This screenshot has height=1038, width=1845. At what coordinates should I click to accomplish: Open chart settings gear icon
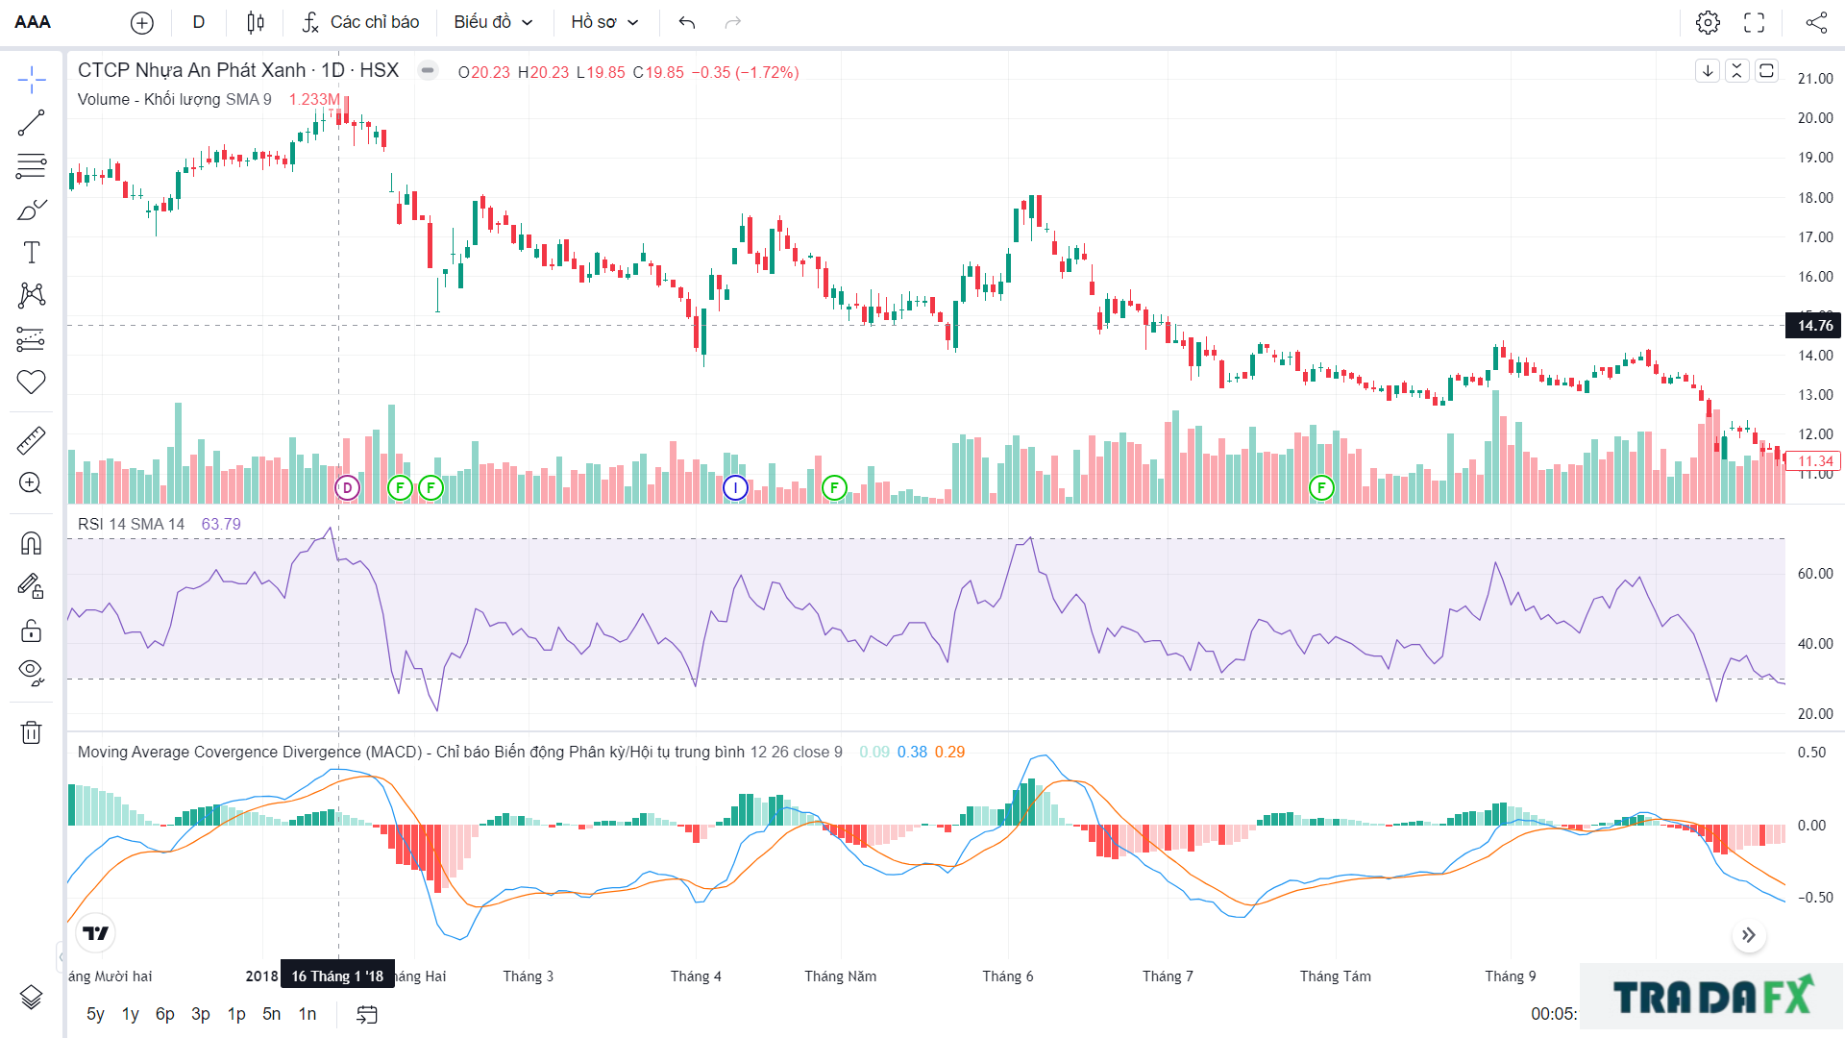[1708, 22]
